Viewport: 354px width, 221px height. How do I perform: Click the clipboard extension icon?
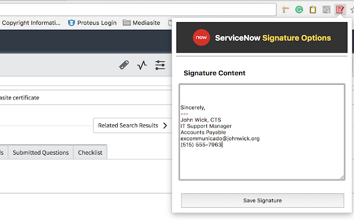point(313,10)
